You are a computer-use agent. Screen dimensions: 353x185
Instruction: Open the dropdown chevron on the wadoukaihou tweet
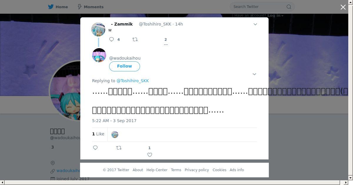click(254, 74)
